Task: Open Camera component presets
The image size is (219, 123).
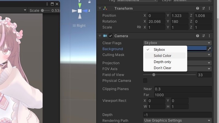Action: [203, 36]
